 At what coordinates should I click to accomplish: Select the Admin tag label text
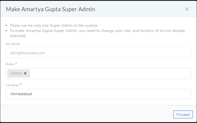tap(16, 73)
